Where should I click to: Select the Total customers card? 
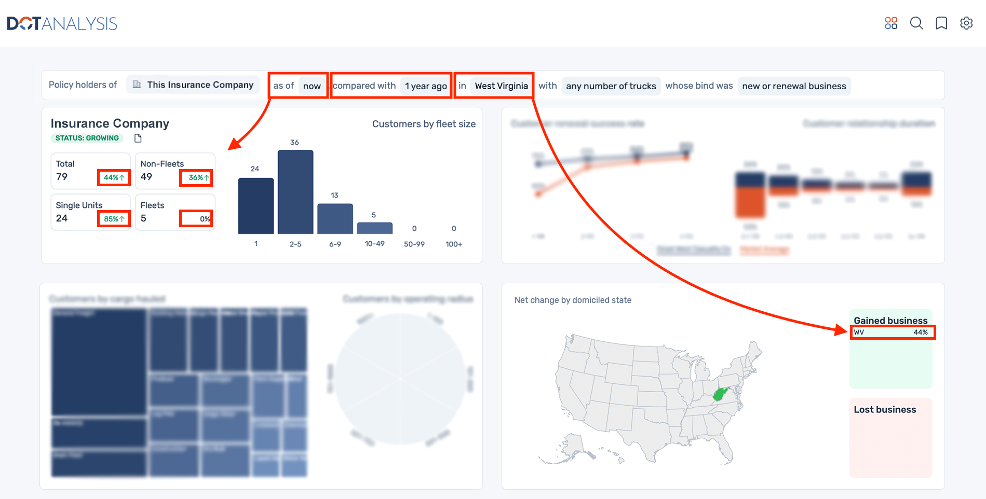pyautogui.click(x=90, y=171)
